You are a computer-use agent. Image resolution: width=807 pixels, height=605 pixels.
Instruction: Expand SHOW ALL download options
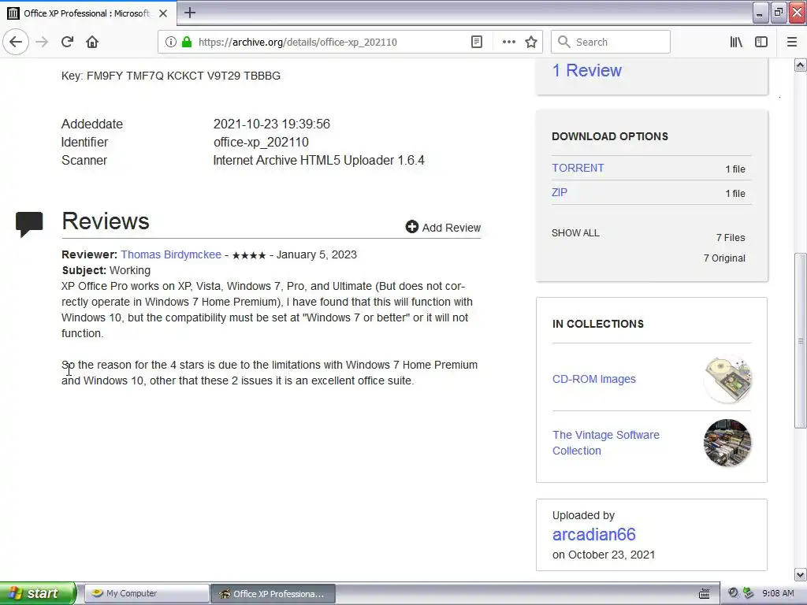pos(575,233)
